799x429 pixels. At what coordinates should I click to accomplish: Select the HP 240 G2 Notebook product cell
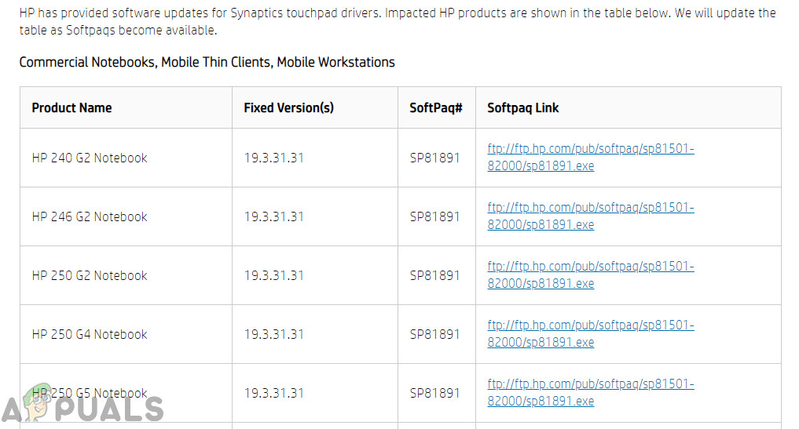click(90, 158)
